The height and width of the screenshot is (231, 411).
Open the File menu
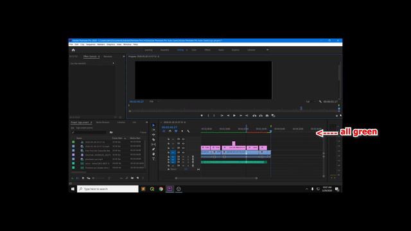click(x=71, y=44)
